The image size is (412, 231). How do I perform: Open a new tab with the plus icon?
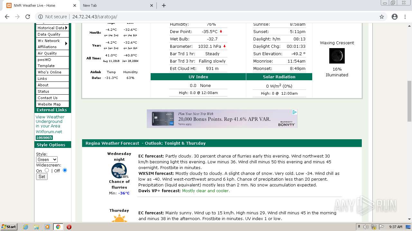[164, 5]
